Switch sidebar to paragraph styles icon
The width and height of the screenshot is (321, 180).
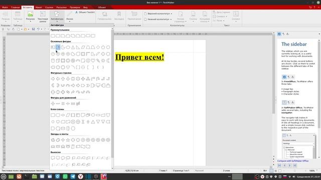tap(283, 34)
